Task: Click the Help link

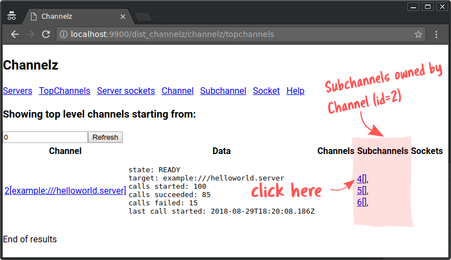Action: [295, 91]
